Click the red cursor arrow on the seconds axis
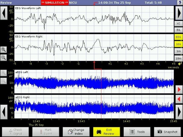The width and height of the screenshot is (183, 137). [x=94, y=62]
